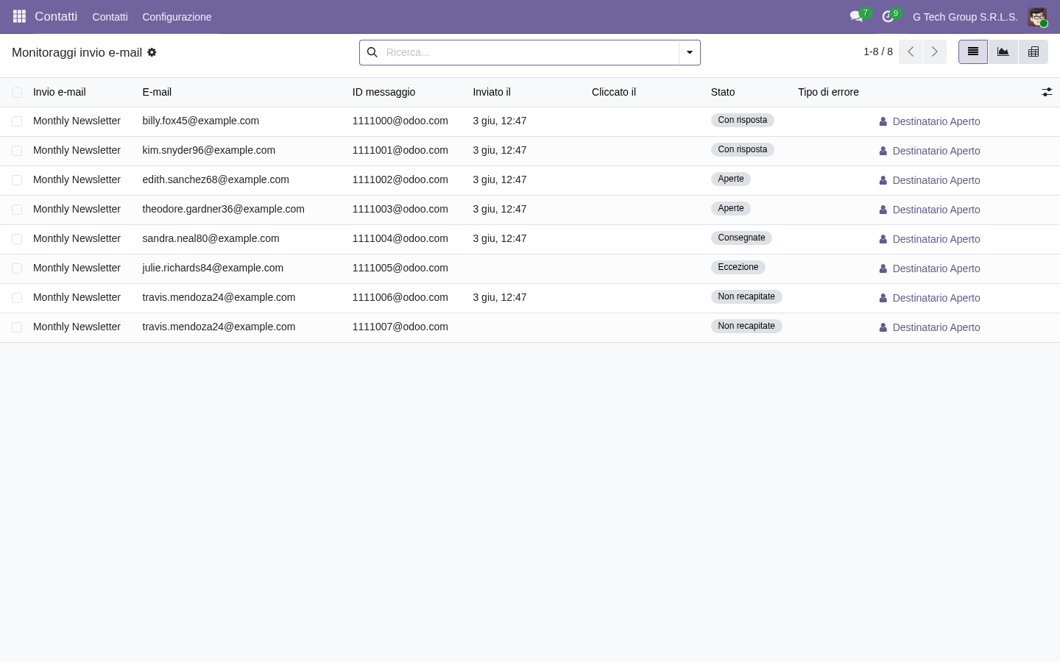Viewport: 1060px width, 662px height.
Task: Click the search magnifier icon
Action: click(372, 52)
